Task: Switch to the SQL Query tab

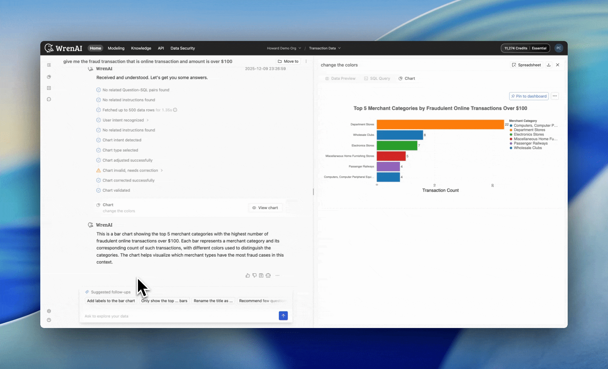Action: 377,79
